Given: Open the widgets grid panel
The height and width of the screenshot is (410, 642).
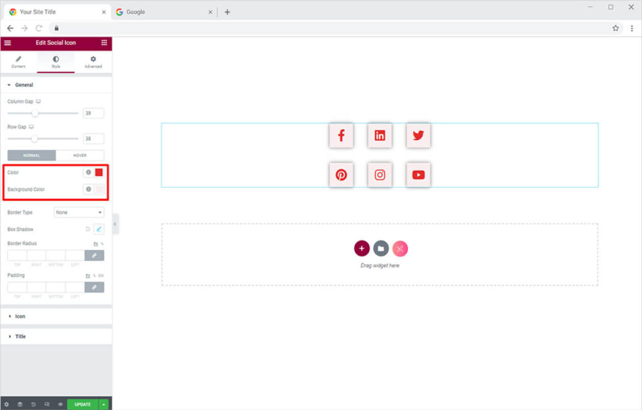Looking at the screenshot, I should (x=104, y=43).
